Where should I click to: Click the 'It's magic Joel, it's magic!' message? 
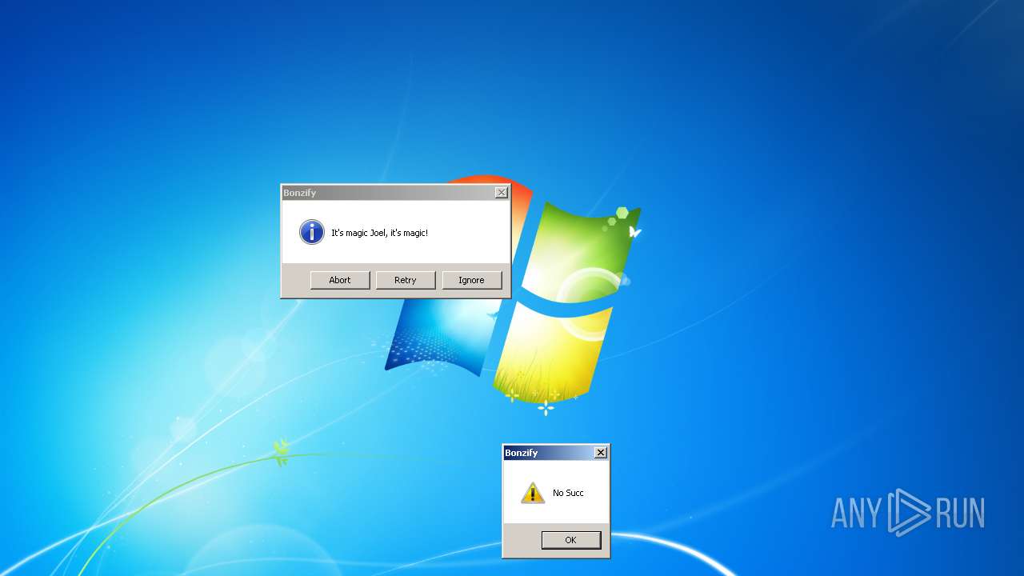tap(380, 233)
